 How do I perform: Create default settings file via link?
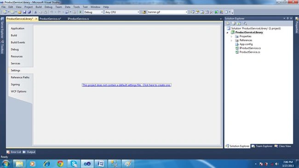coord(126,85)
